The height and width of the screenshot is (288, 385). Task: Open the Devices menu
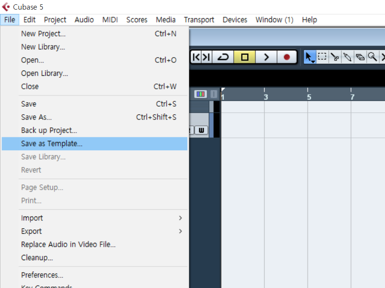235,20
